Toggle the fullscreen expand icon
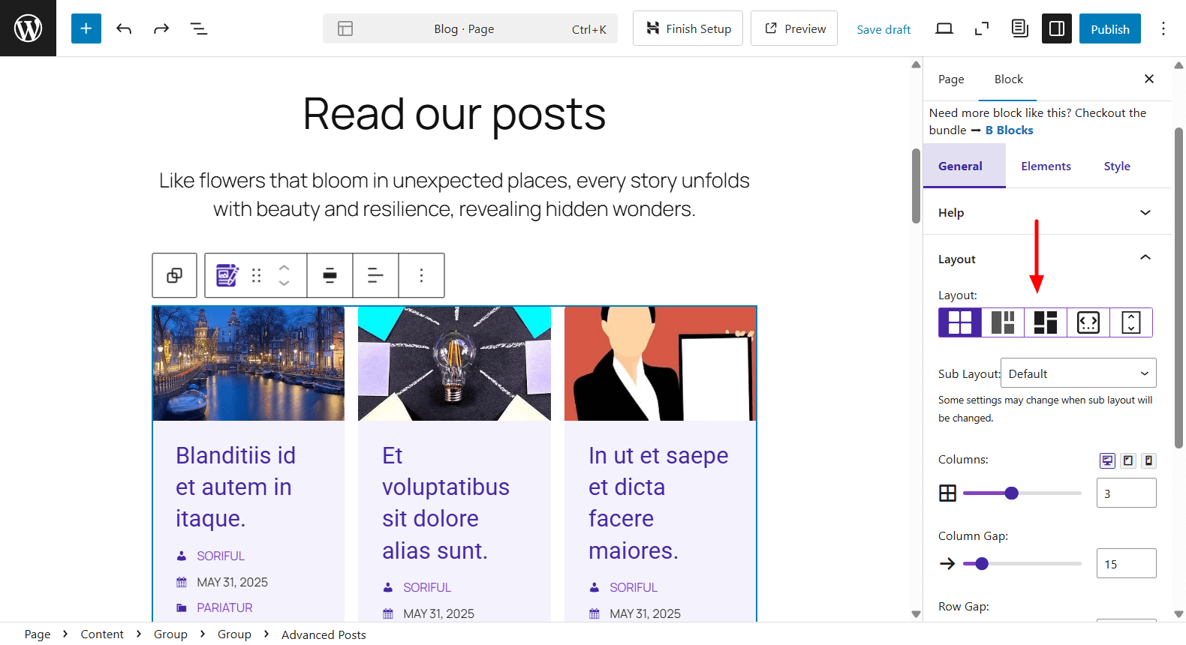Image resolution: width=1186 pixels, height=645 pixels. pyautogui.click(x=982, y=28)
